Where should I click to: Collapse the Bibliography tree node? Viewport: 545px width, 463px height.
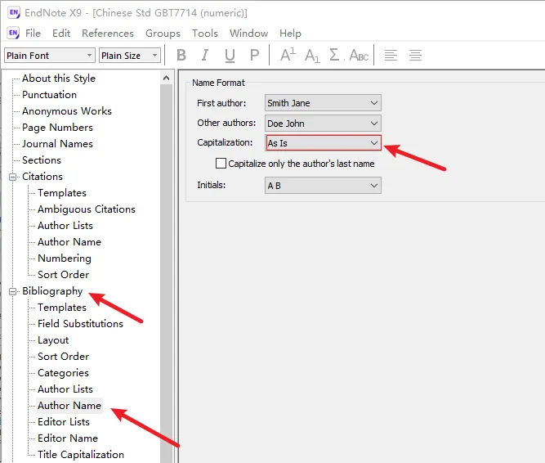(x=12, y=291)
